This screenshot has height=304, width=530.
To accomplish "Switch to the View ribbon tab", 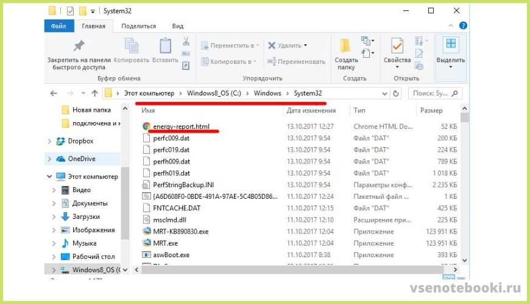I will point(177,26).
